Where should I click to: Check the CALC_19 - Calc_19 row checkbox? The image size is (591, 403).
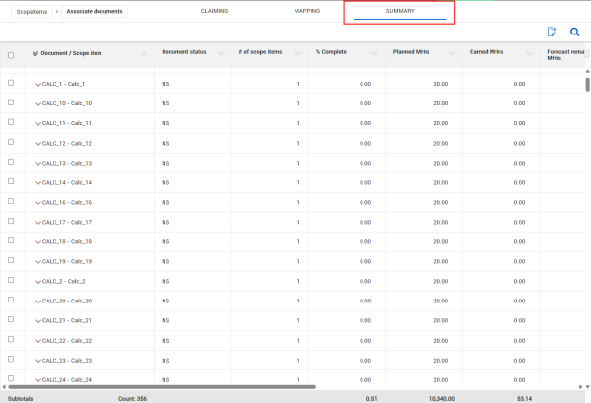pyautogui.click(x=11, y=260)
